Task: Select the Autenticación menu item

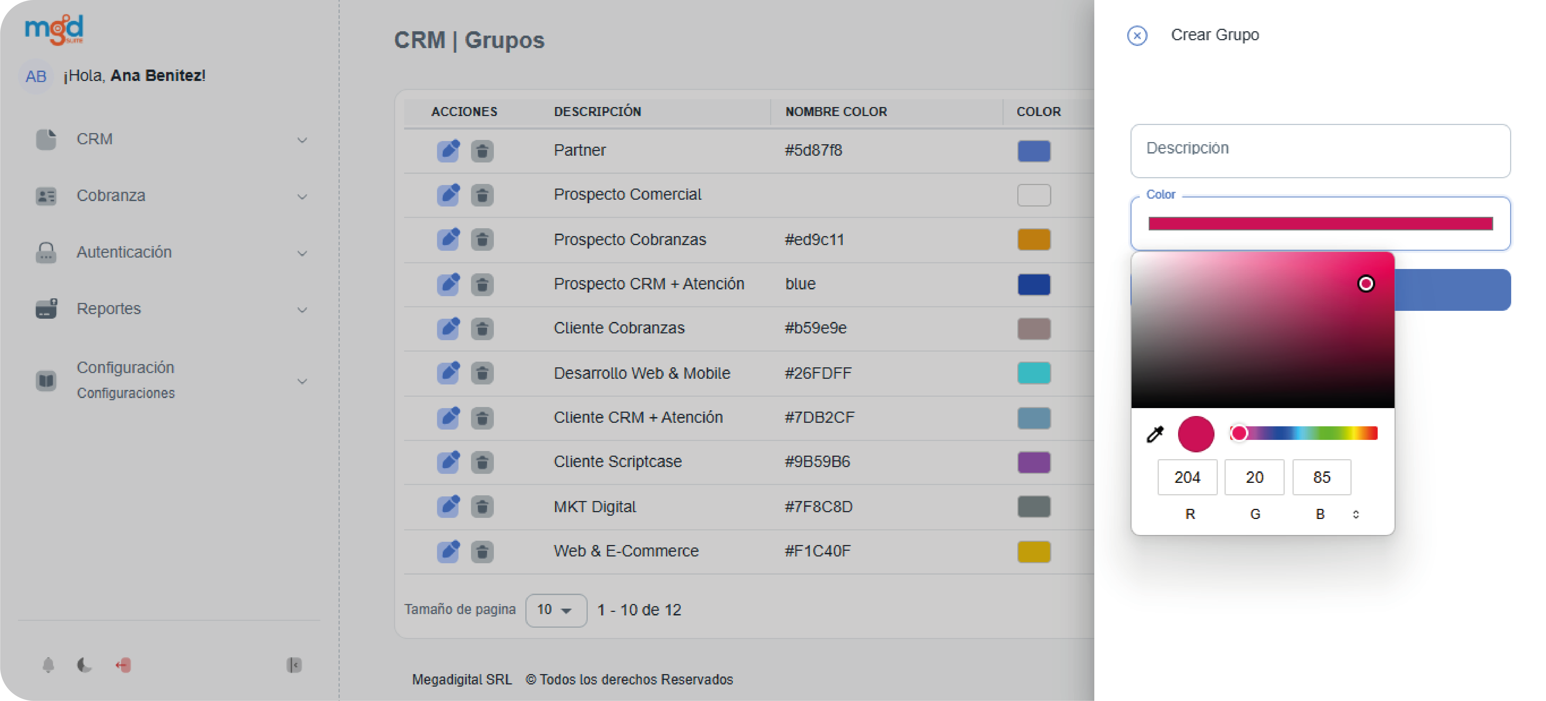Action: pos(171,252)
